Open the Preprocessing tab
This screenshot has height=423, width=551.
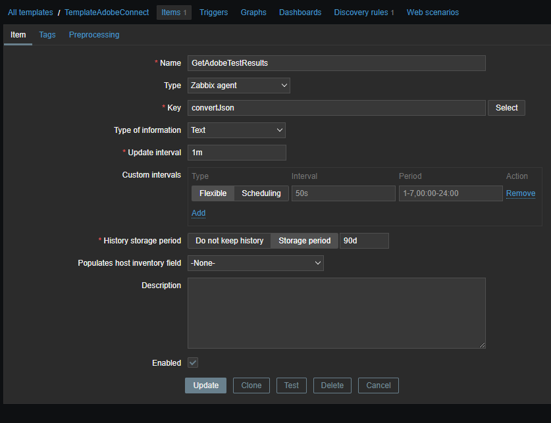tap(94, 35)
